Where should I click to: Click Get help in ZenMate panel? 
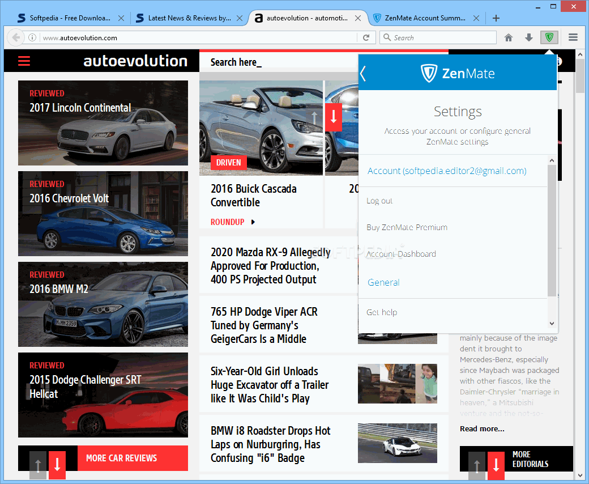click(x=382, y=312)
